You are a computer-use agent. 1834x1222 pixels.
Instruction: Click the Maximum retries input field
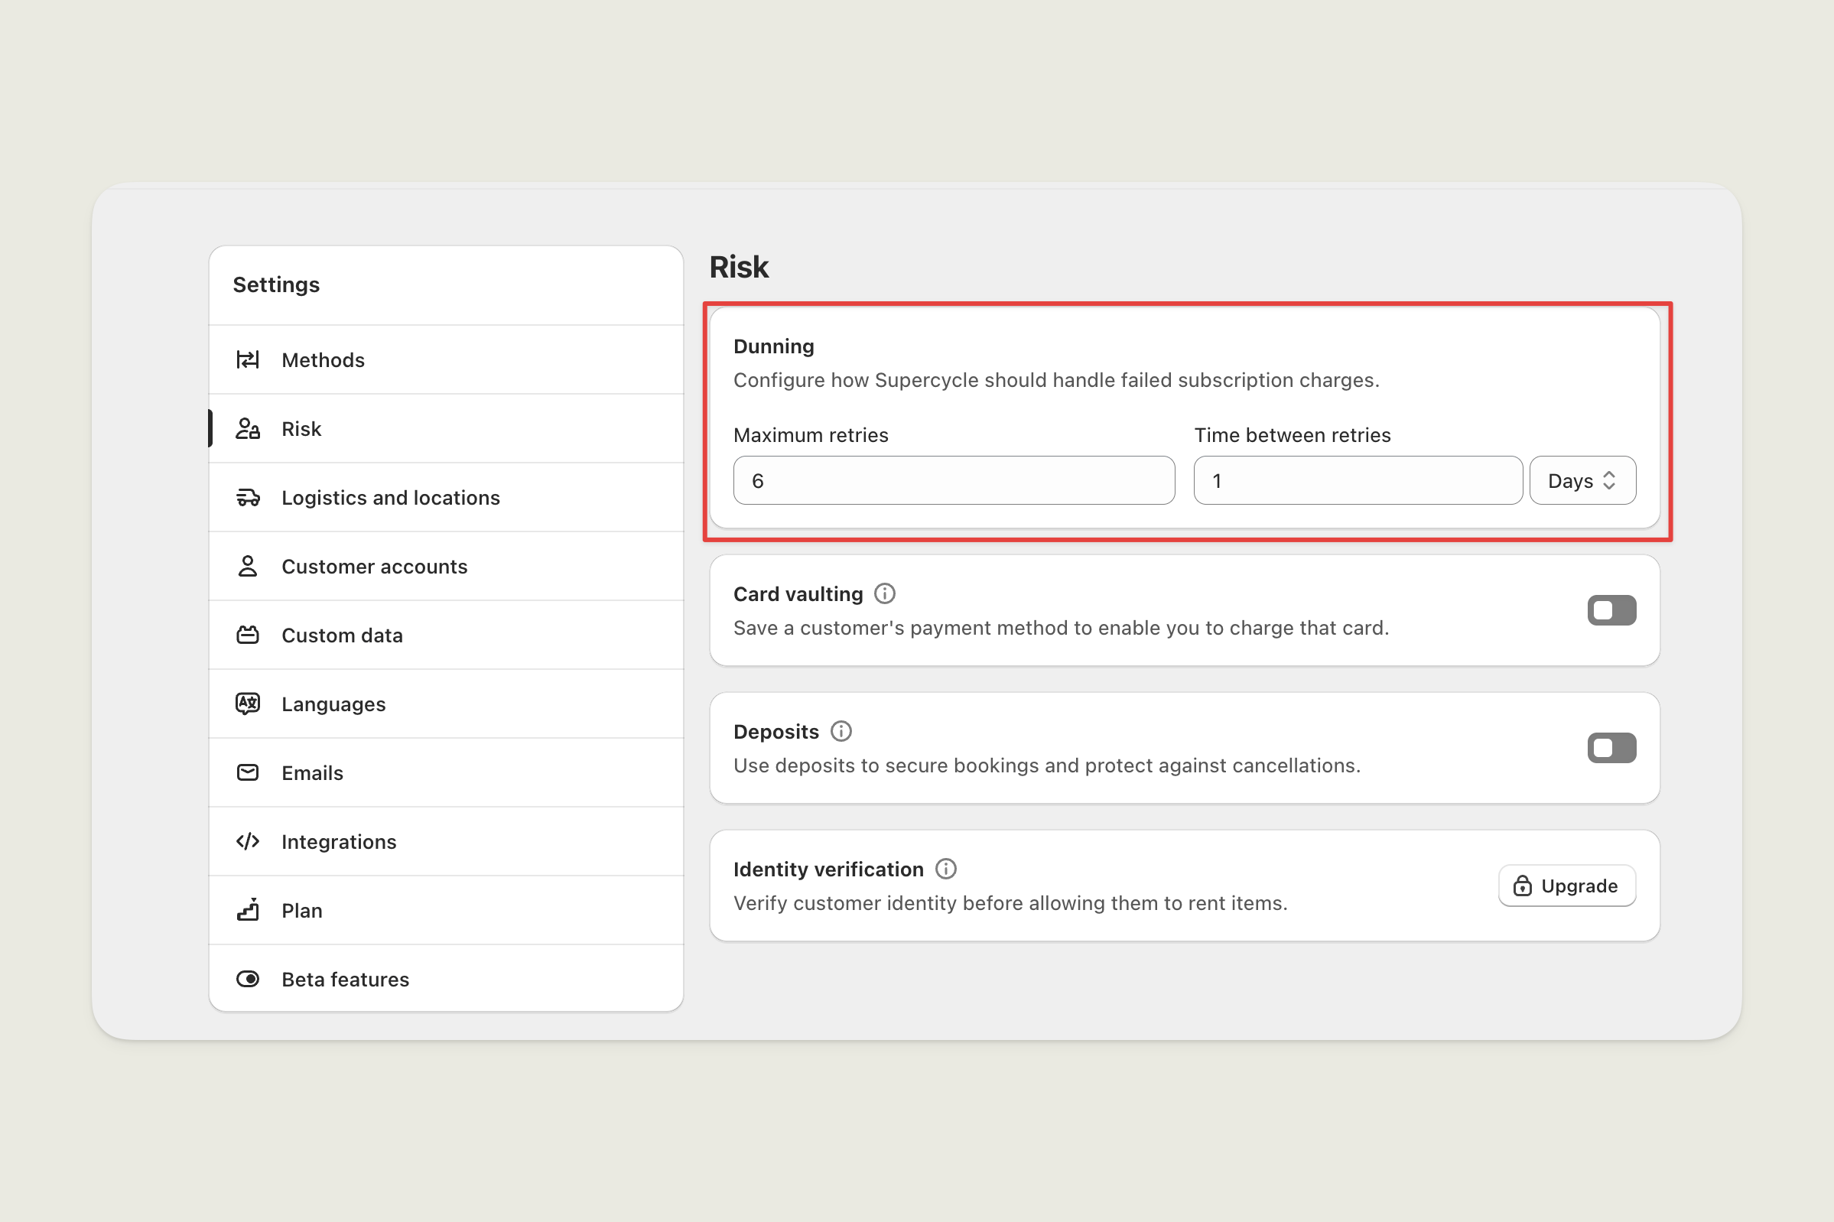tap(952, 481)
